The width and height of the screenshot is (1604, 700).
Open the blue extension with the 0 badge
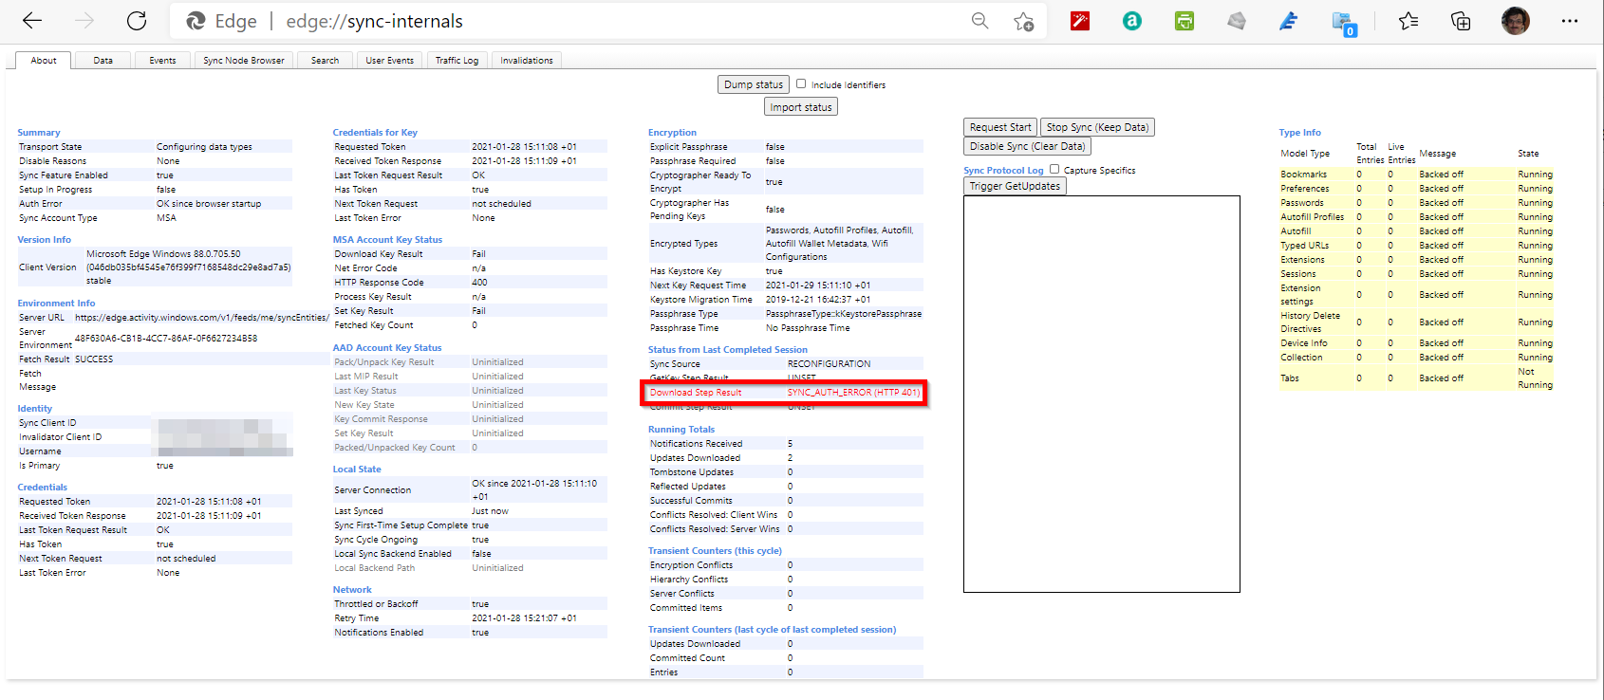tap(1343, 23)
